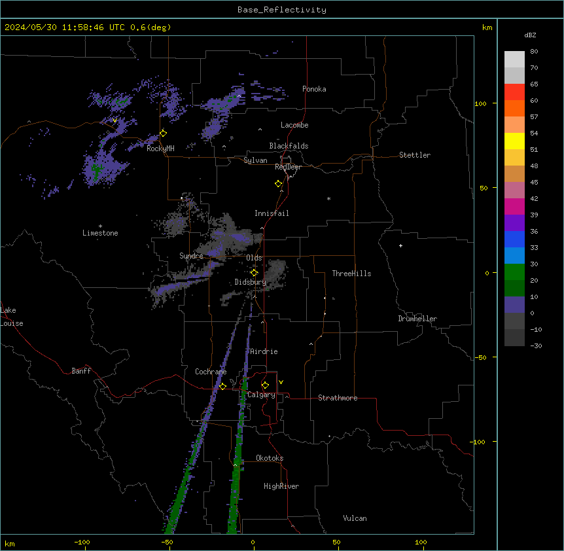Click the yellow diamond marker above Calgary label
Viewport: 564px width, 551px height.
265,385
